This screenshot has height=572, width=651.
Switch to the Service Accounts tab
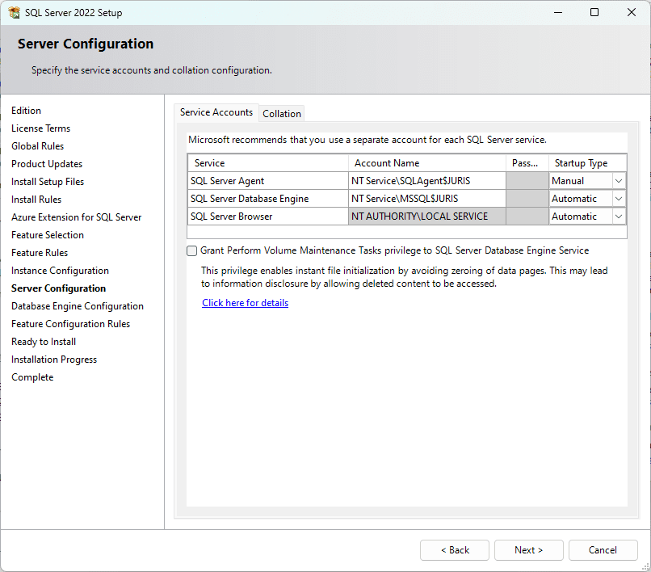click(x=216, y=112)
